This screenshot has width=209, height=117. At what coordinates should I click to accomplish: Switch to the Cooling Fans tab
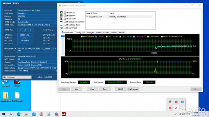[80, 32]
